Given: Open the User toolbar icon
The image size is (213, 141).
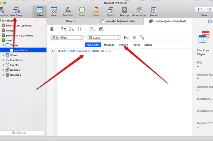Looking at the screenshot, I should click(x=96, y=11).
